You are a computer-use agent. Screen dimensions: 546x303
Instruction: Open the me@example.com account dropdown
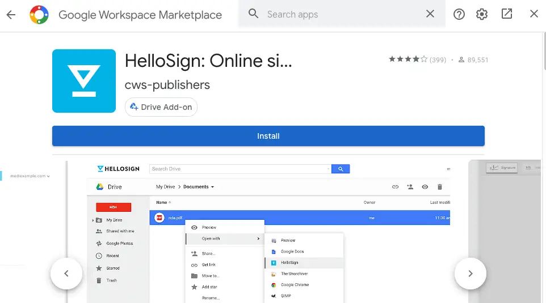[30, 176]
